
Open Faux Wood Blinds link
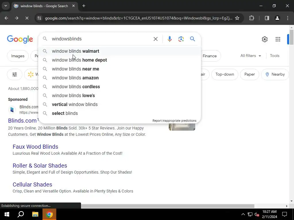(35, 147)
